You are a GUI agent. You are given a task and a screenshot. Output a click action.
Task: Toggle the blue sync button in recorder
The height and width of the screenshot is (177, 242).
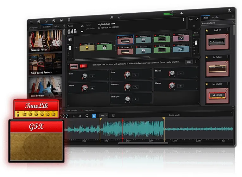[x=94, y=116]
